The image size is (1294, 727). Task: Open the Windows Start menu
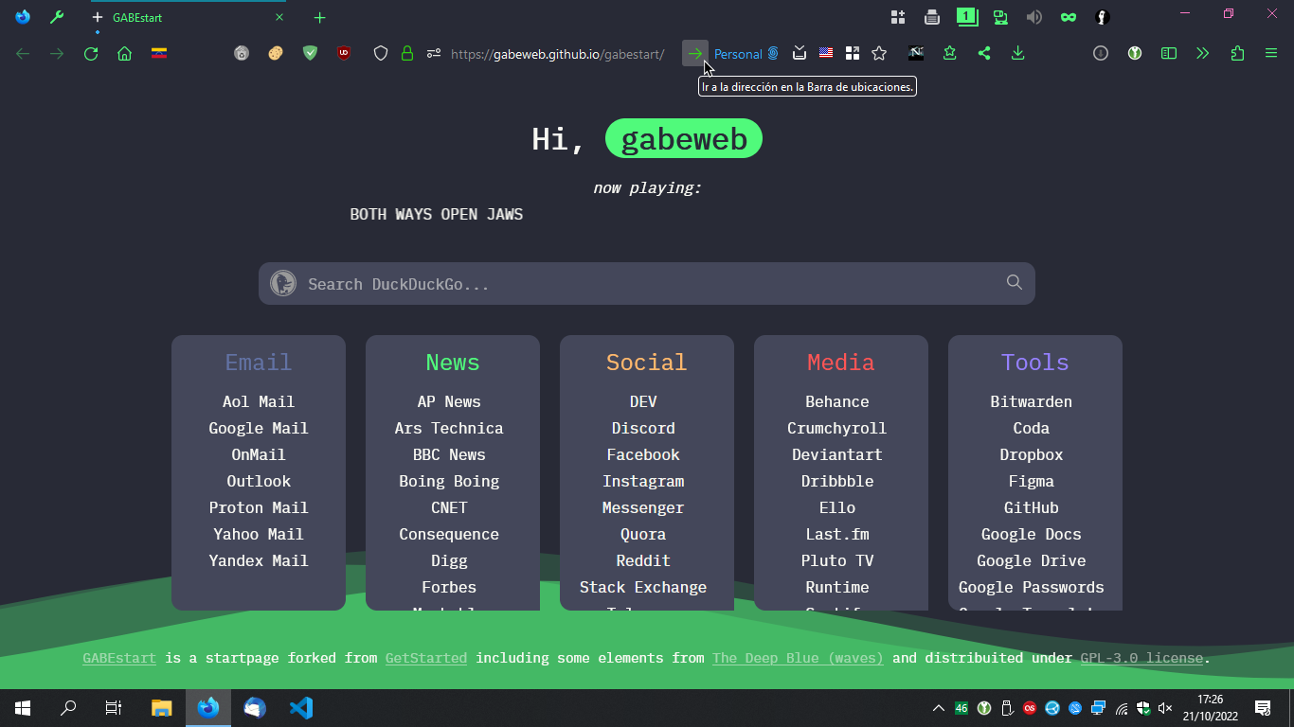click(23, 707)
